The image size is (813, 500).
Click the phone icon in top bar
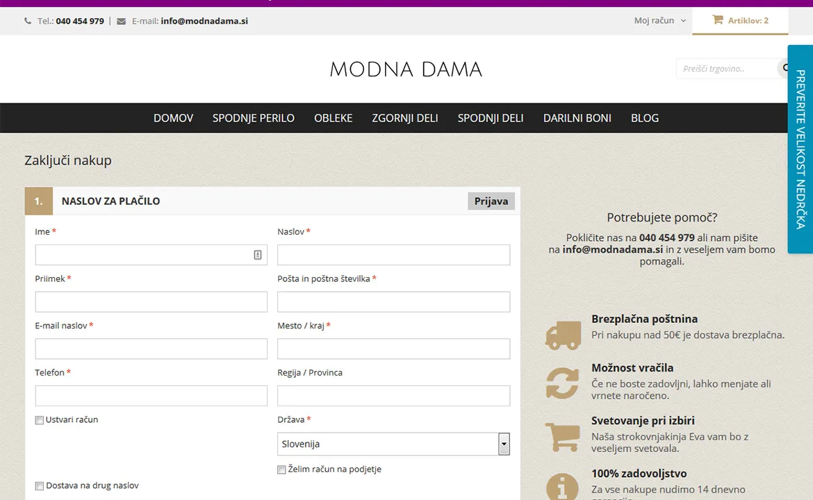28,22
